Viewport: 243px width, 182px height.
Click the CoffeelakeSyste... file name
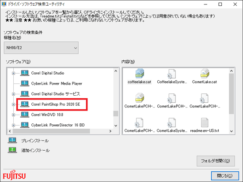(172, 82)
